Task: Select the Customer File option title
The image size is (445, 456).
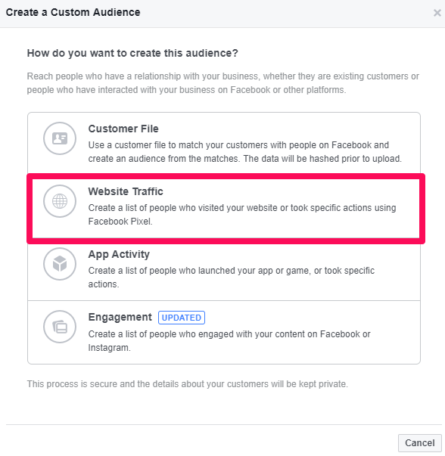Action: click(x=123, y=129)
